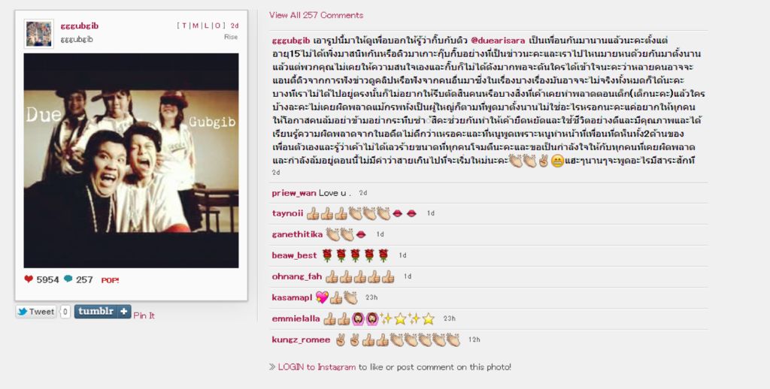Click the Pin It link

(x=144, y=315)
